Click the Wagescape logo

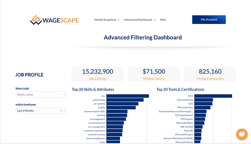[54, 20]
